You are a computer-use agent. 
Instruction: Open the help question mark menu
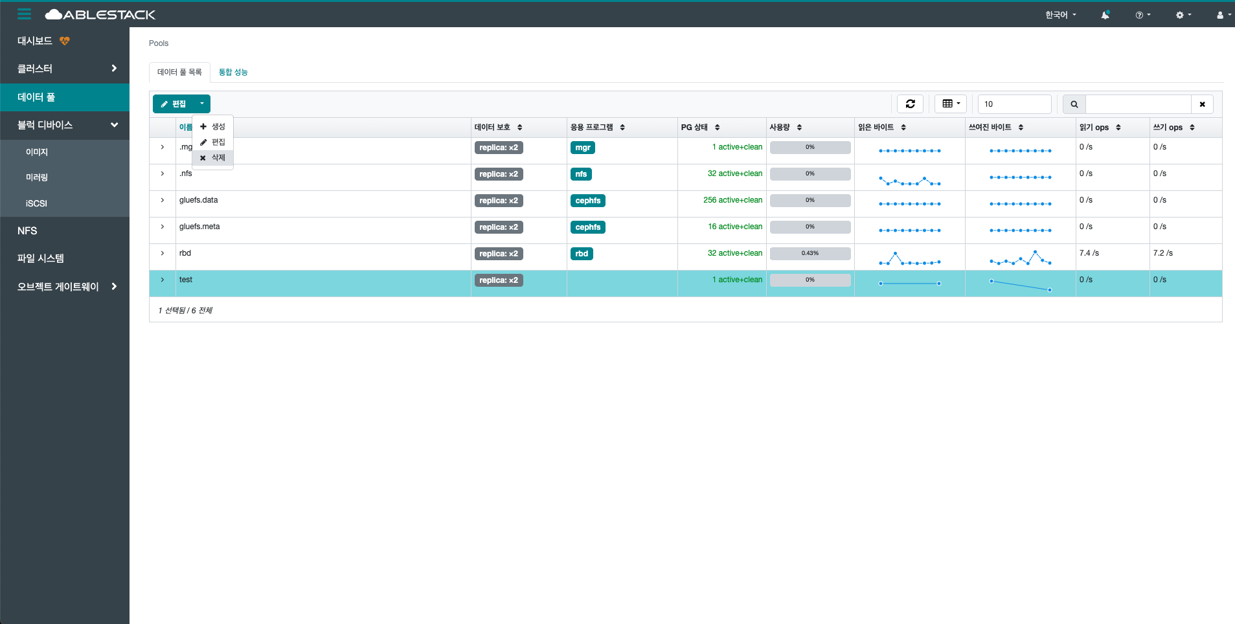tap(1142, 15)
